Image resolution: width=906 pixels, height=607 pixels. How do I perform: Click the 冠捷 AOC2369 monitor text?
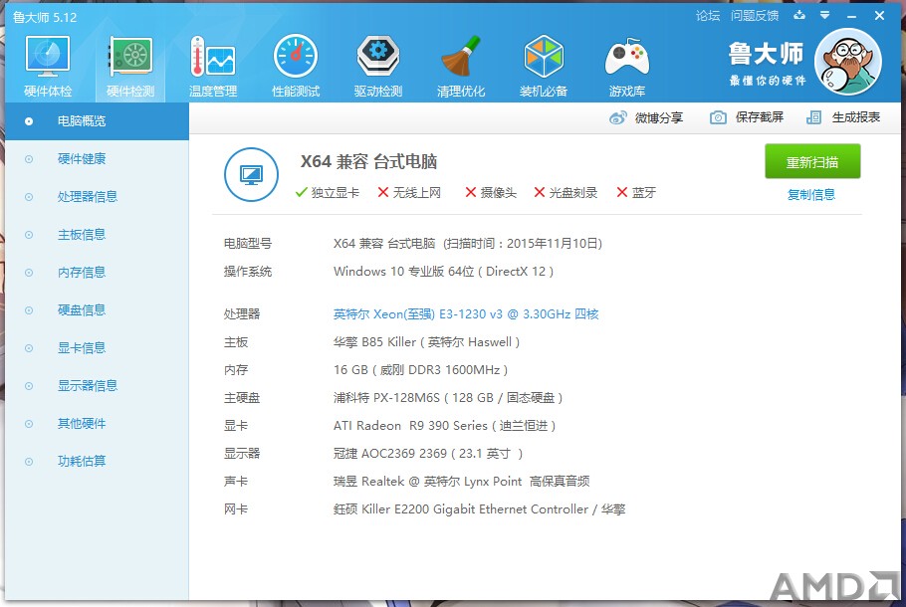pos(427,454)
